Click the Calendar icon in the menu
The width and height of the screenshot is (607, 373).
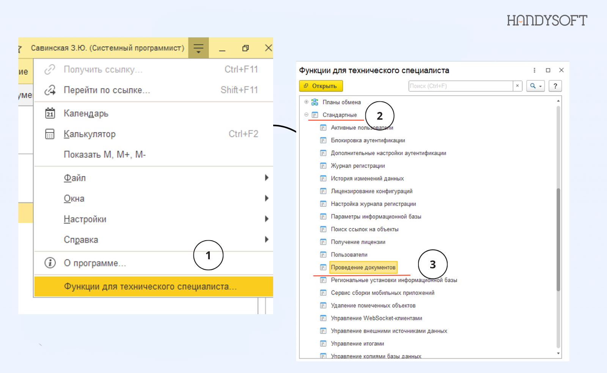[50, 113]
